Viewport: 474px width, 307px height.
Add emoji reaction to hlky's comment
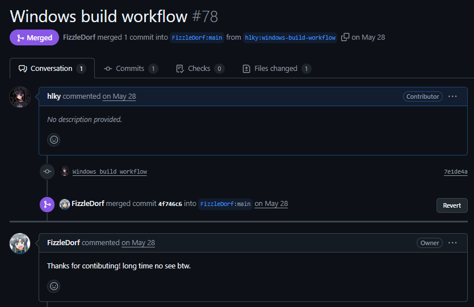click(x=54, y=140)
